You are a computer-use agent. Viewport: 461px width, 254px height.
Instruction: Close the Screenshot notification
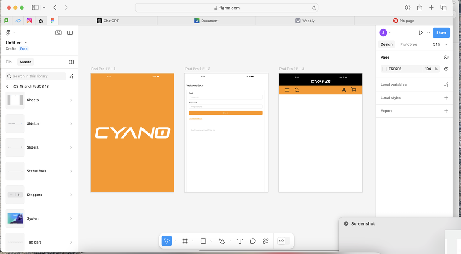pos(346,224)
